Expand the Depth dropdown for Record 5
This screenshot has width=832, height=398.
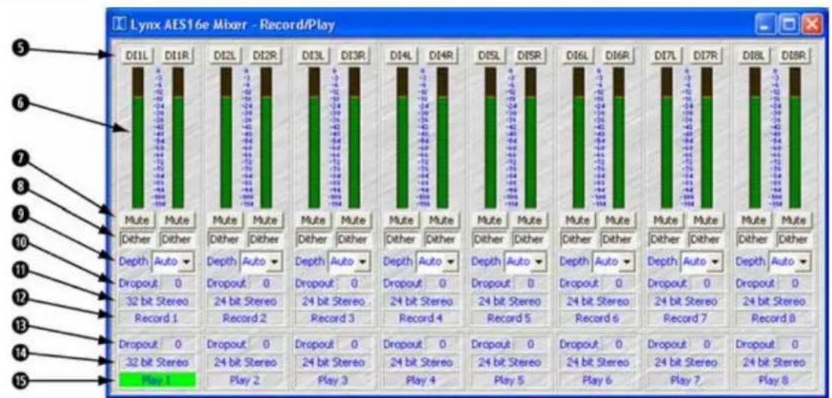(527, 262)
